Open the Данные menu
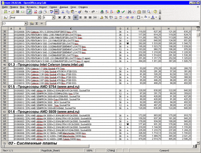The width and height of the screenshot is (201, 153). coord(64,7)
